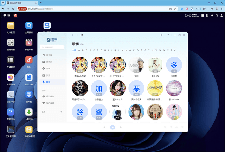This screenshot has width=225, height=152.
Task: Click the artist list vertical scrollbar
Action: tap(187, 67)
